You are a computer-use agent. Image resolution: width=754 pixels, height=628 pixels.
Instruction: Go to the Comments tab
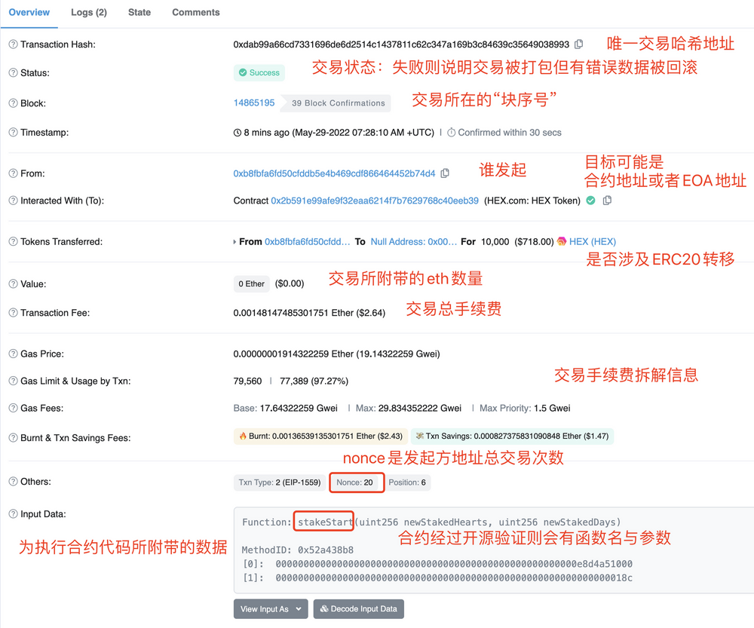pos(196,13)
